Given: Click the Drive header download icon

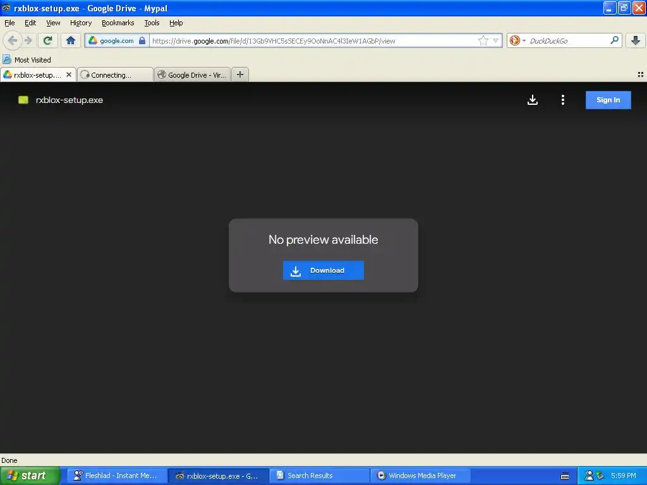Looking at the screenshot, I should point(533,100).
